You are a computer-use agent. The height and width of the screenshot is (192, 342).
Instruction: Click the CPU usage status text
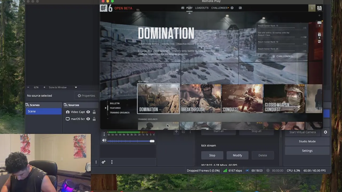tap(293, 171)
